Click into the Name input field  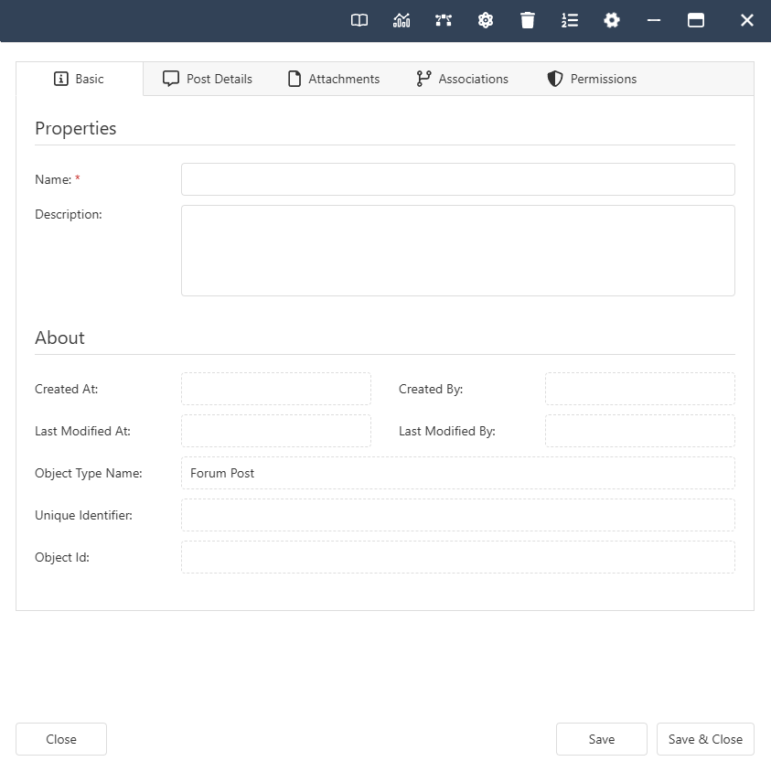point(457,179)
